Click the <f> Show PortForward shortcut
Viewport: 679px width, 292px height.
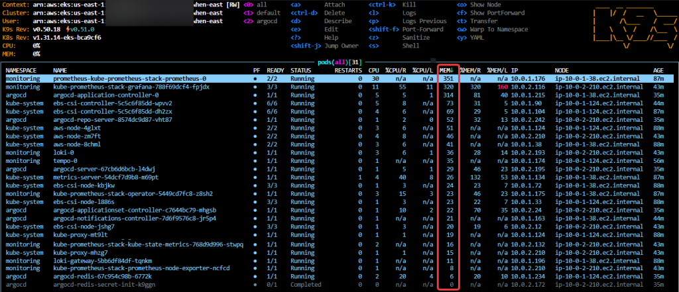491,13
